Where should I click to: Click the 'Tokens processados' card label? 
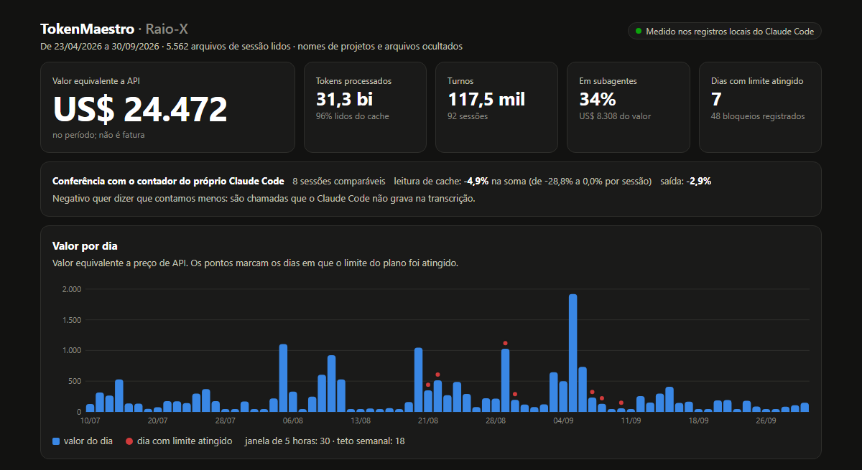(353, 81)
